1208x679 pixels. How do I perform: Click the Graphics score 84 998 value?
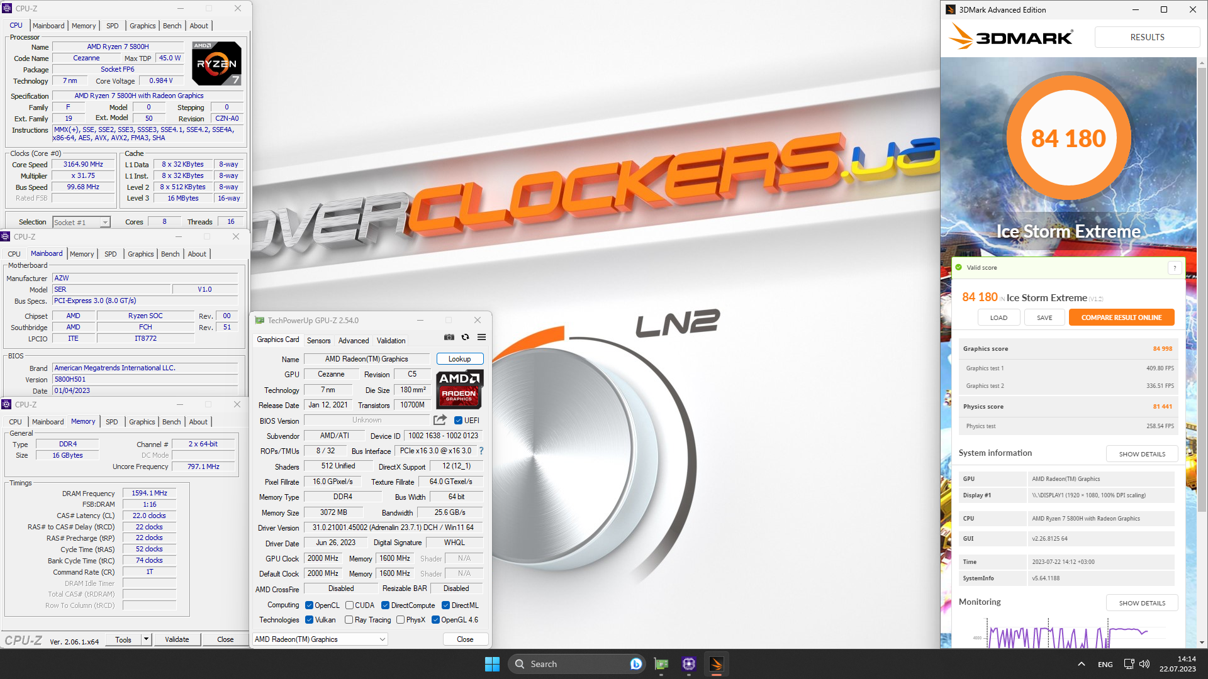click(x=1162, y=349)
